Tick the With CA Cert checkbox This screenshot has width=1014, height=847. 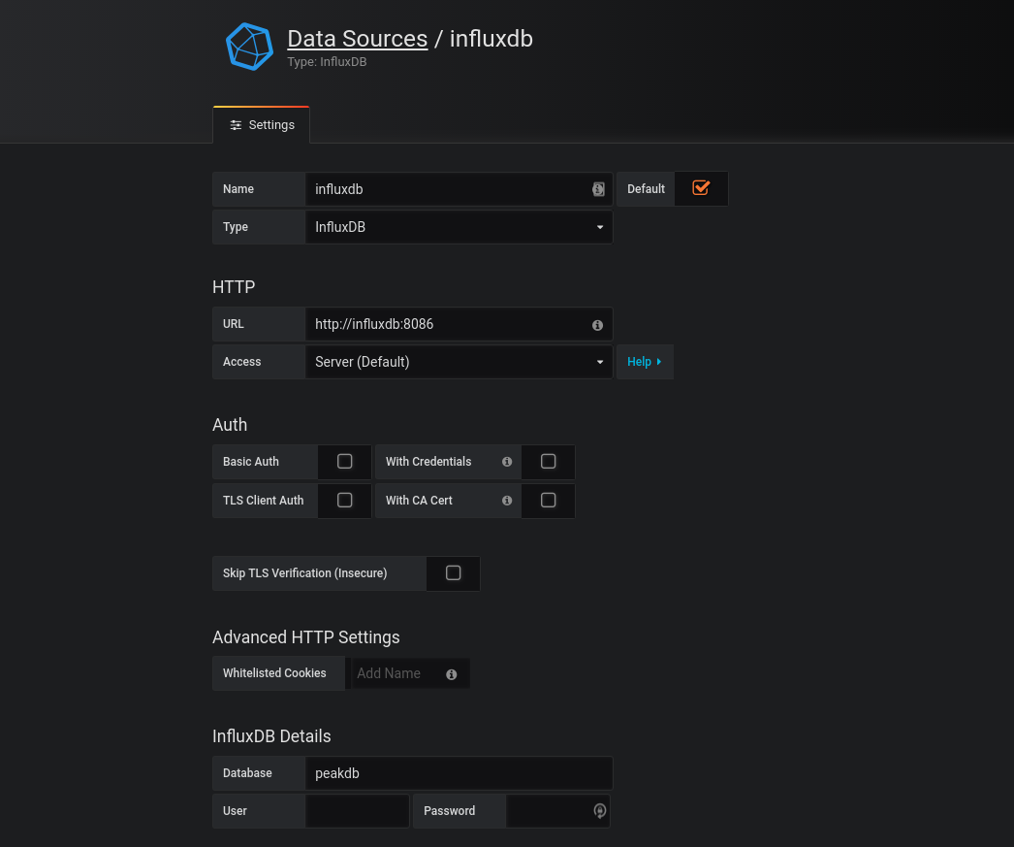[x=549, y=501]
